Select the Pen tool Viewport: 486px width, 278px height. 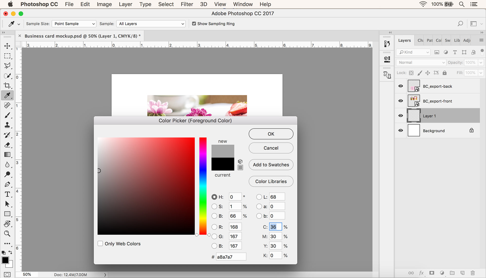(x=7, y=184)
